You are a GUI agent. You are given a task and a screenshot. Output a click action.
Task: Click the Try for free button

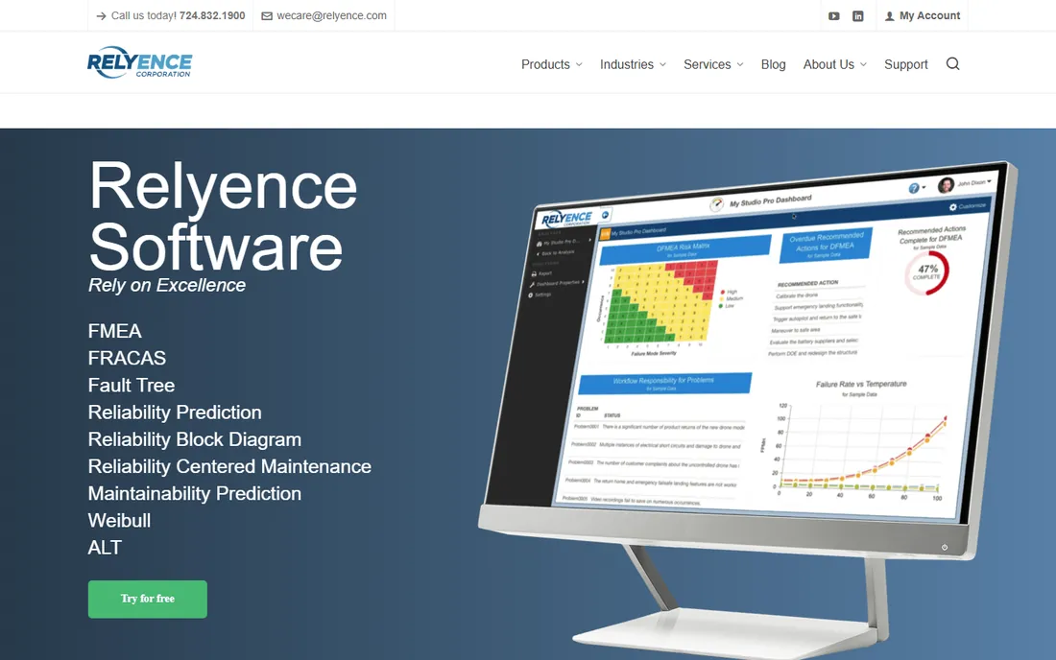pyautogui.click(x=148, y=599)
